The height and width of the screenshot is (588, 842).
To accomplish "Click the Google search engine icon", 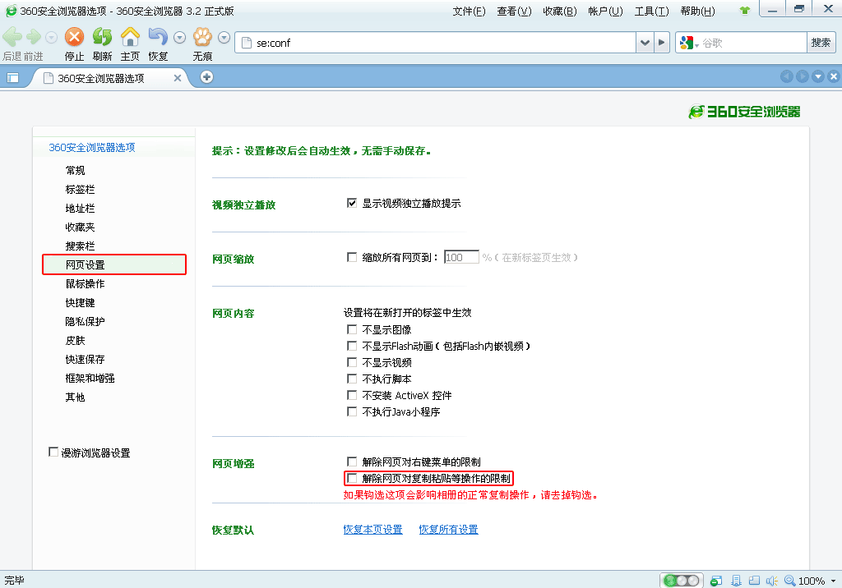I will coord(687,43).
